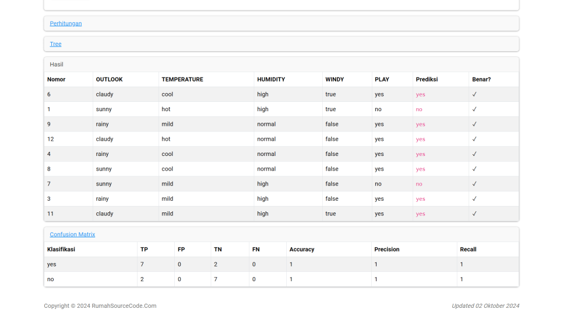
Task: Click the checkmark in row number 4
Action: (474, 154)
